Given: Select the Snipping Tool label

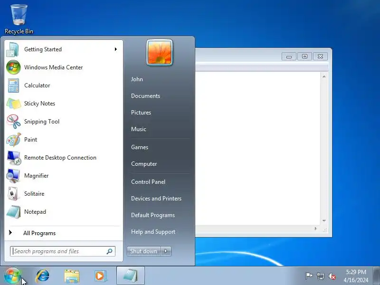Looking at the screenshot, I should (x=42, y=122).
